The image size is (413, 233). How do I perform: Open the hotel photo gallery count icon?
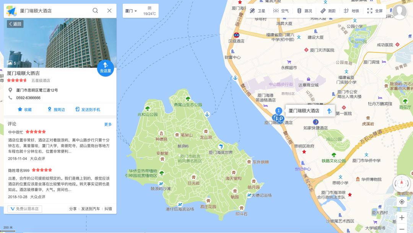click(x=11, y=63)
